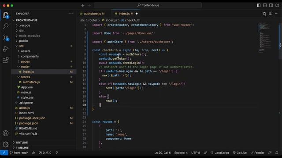Open the .gitignore file
This screenshot has height=158, width=282.
tap(26, 103)
